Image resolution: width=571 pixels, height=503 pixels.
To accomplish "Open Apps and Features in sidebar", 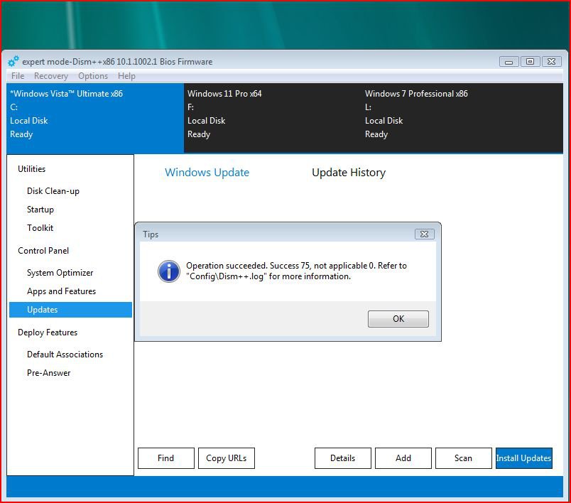I will point(62,291).
